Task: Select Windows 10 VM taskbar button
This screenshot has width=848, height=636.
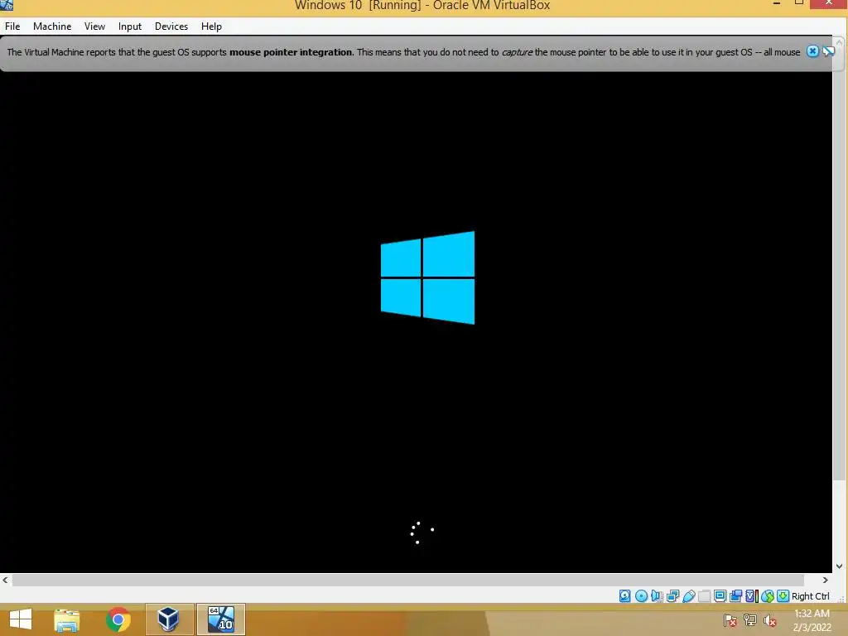Action: [220, 619]
